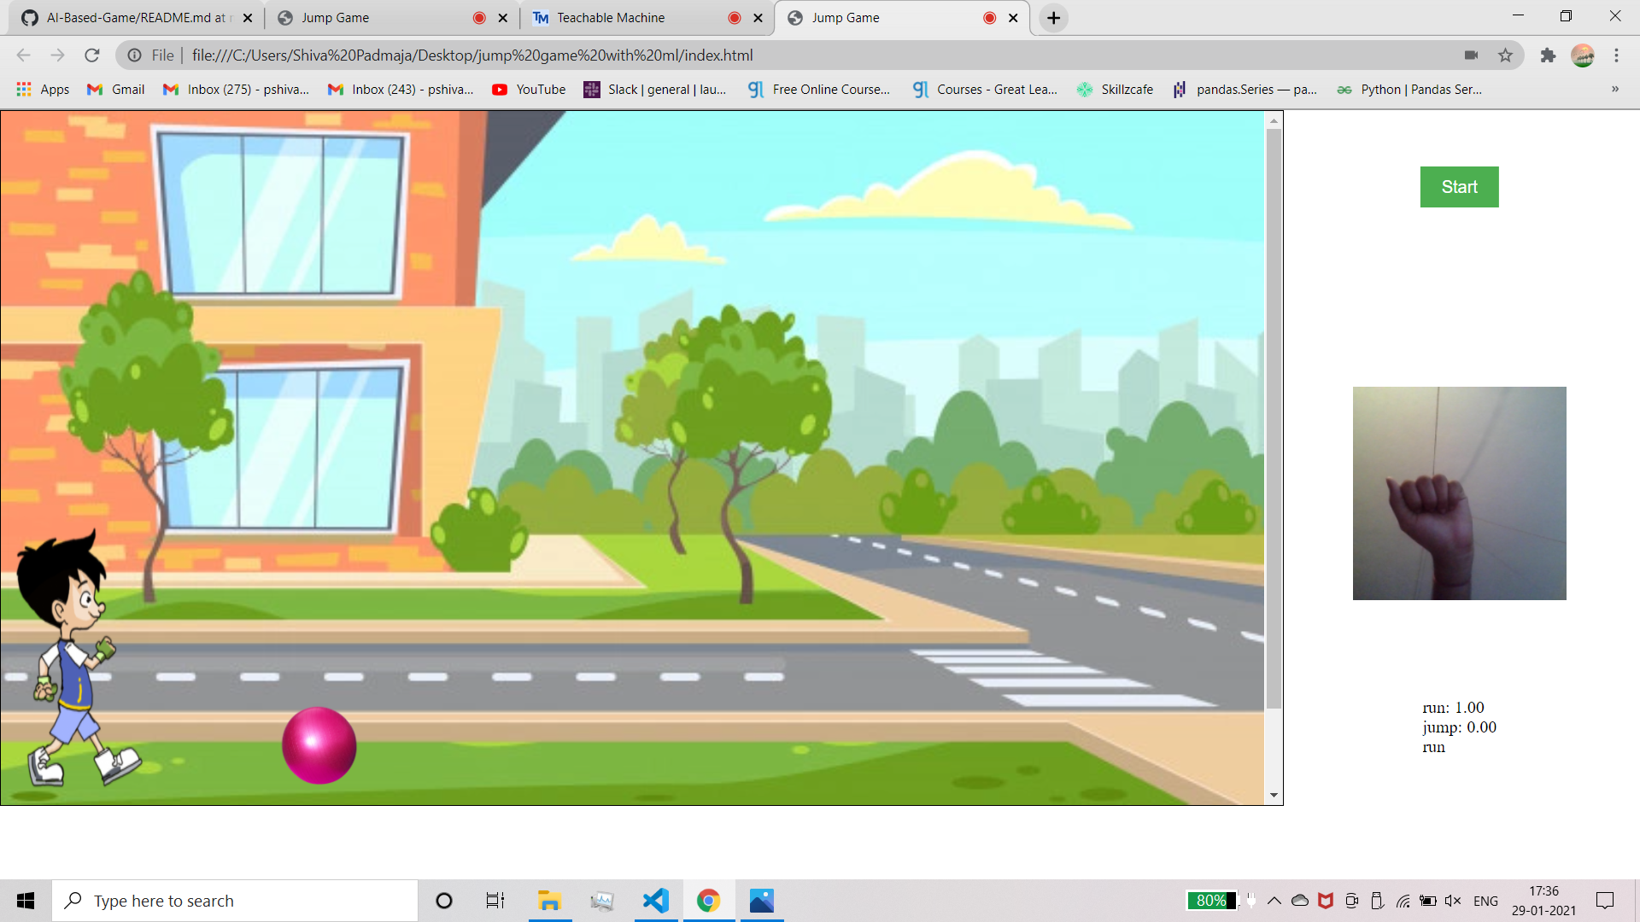Switch to the Teachable Machine tab
This screenshot has width=1640, height=922.
click(x=647, y=18)
